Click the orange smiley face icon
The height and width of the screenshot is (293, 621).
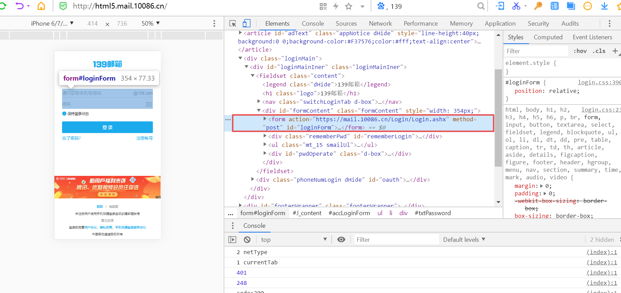pos(587,6)
